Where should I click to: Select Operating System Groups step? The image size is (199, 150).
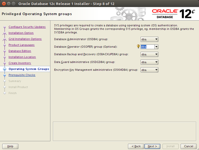pyautogui.click(x=29, y=69)
